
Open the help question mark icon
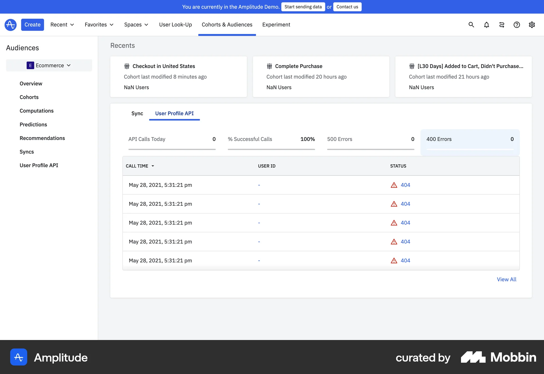click(517, 25)
